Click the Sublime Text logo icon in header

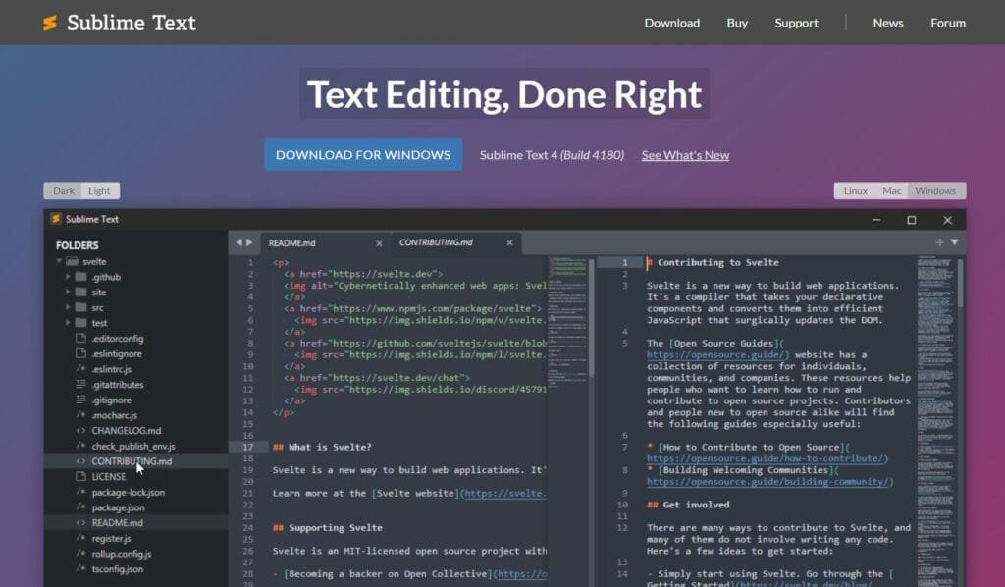click(x=49, y=24)
